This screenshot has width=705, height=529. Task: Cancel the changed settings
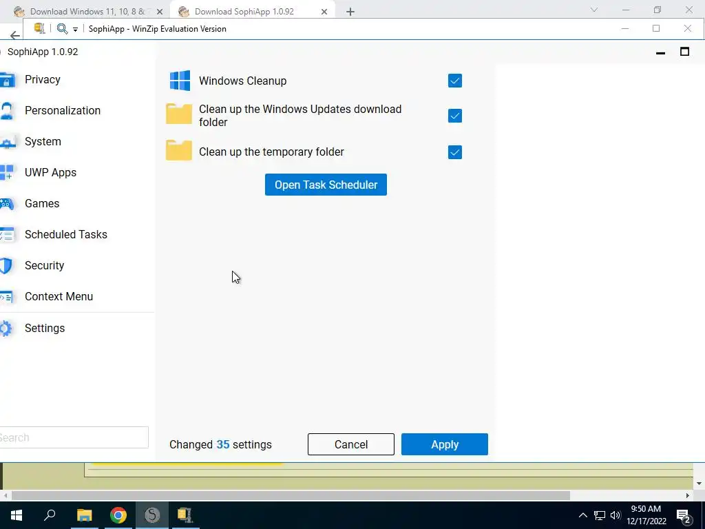coord(350,444)
